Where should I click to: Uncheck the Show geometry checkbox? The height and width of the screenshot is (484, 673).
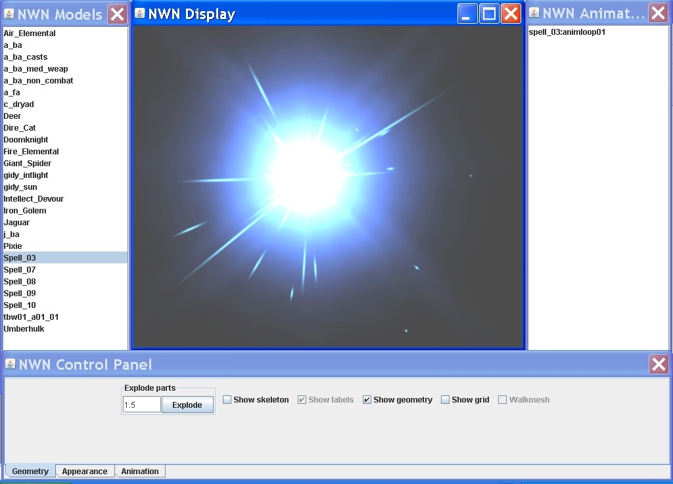point(367,400)
